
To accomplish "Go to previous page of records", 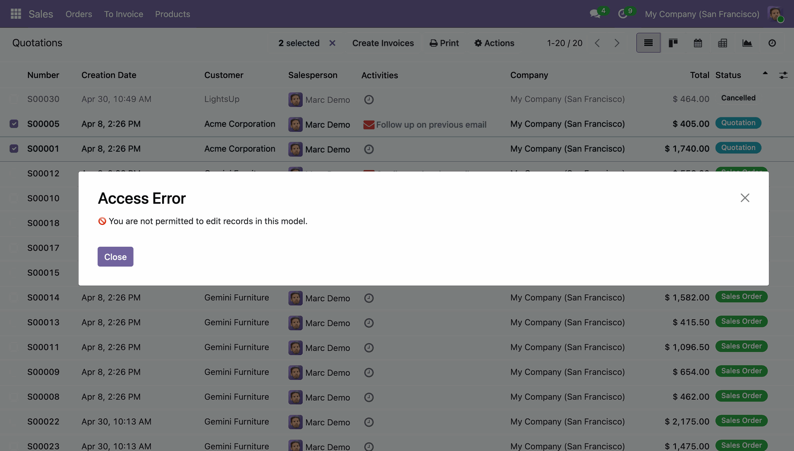I will (x=597, y=43).
